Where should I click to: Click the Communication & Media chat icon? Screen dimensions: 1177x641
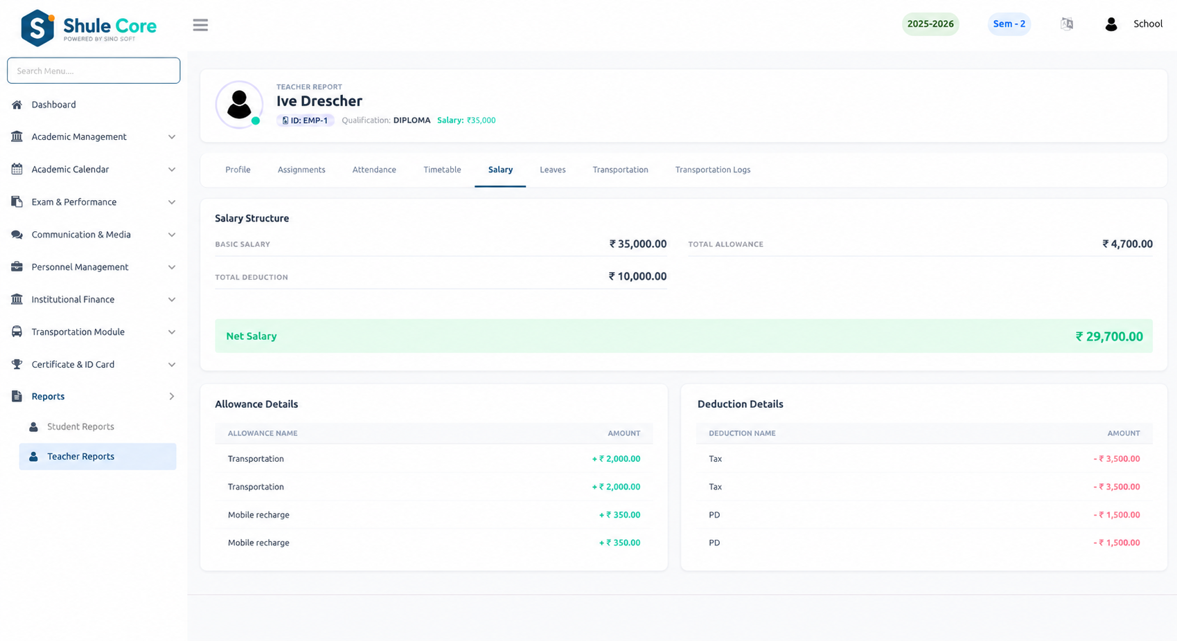(x=17, y=234)
